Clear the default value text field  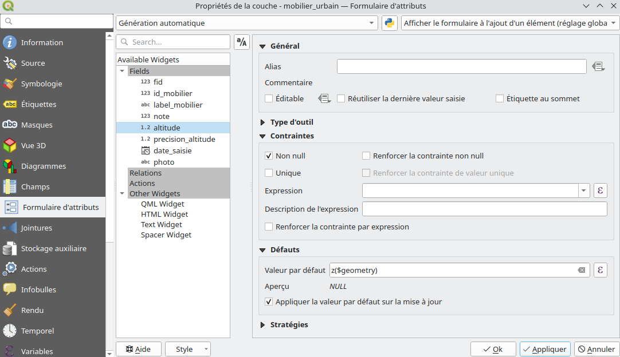tap(582, 270)
